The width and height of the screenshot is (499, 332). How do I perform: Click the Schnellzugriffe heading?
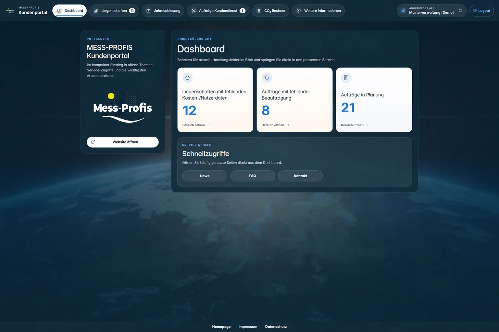coord(206,154)
